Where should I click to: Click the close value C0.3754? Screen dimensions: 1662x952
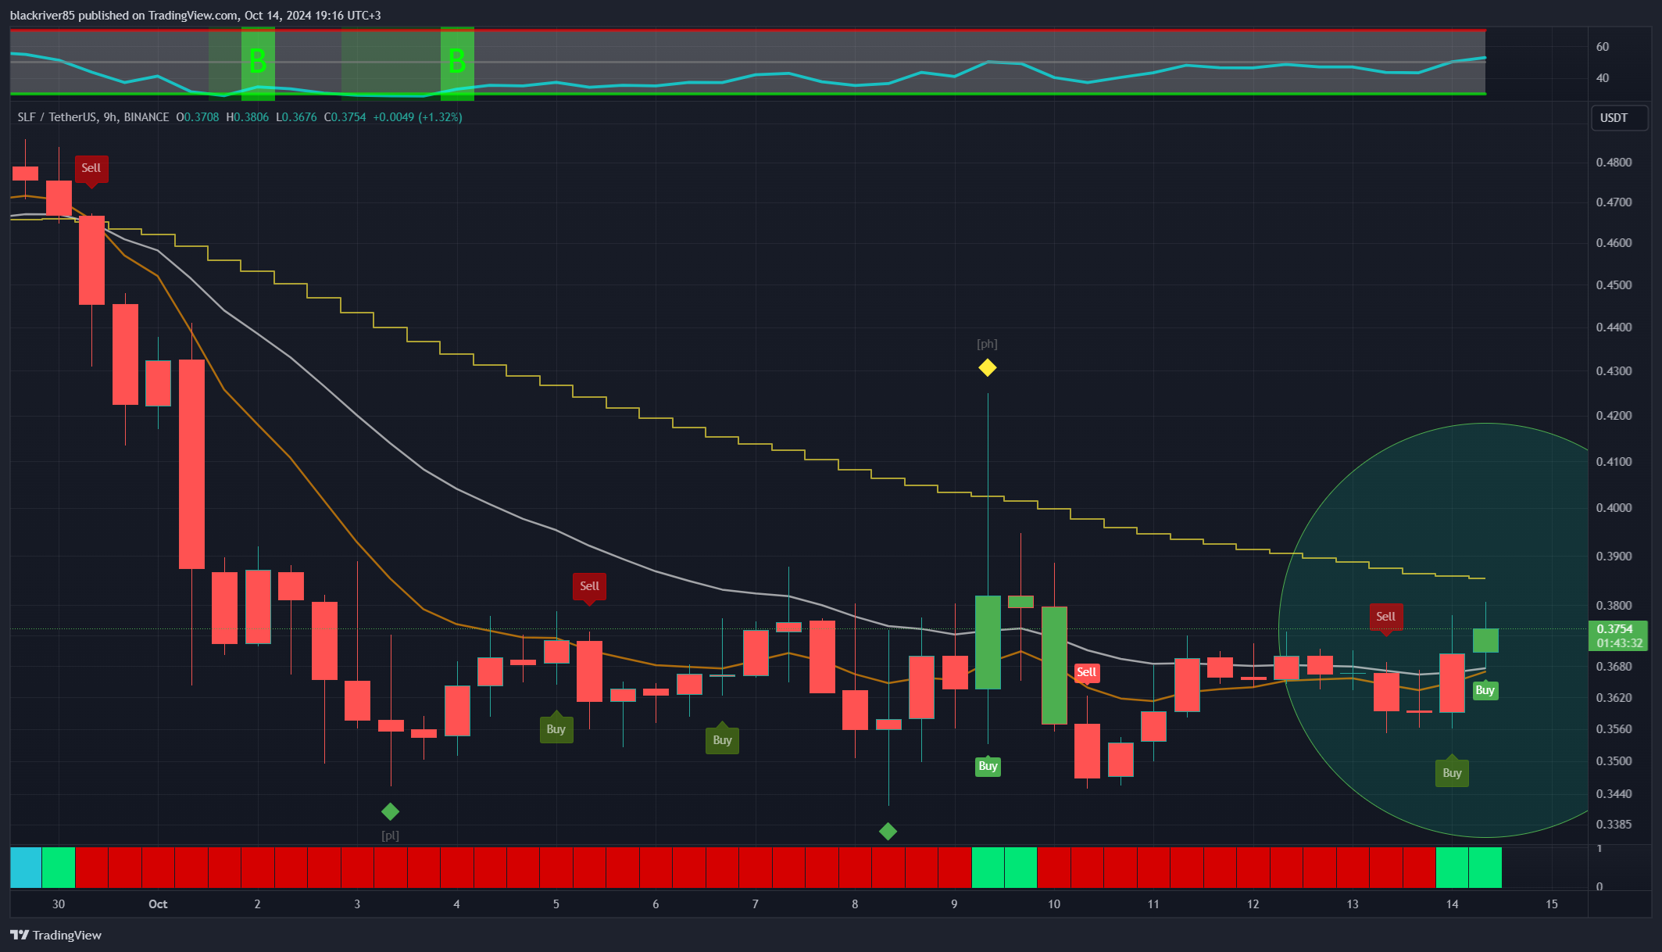[345, 117]
